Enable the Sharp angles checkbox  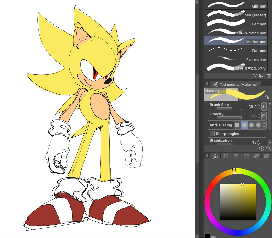pyautogui.click(x=212, y=134)
